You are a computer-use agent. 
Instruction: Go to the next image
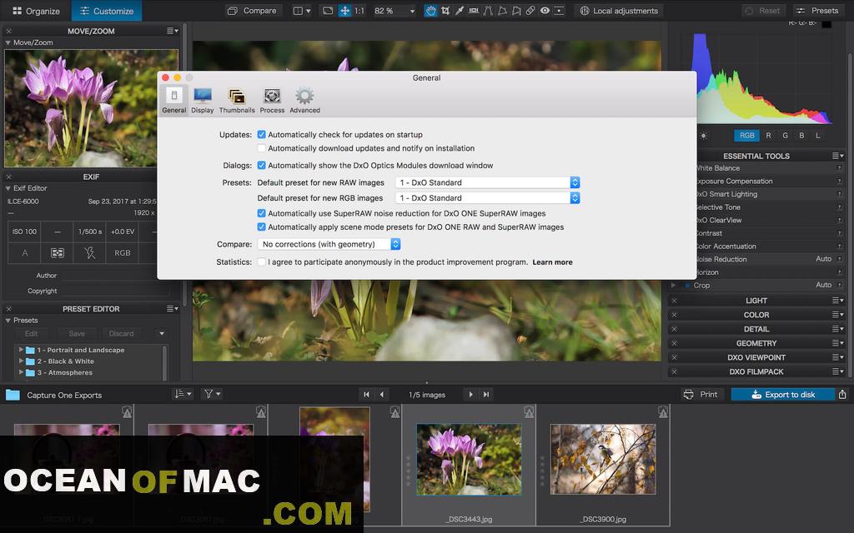[x=470, y=394]
